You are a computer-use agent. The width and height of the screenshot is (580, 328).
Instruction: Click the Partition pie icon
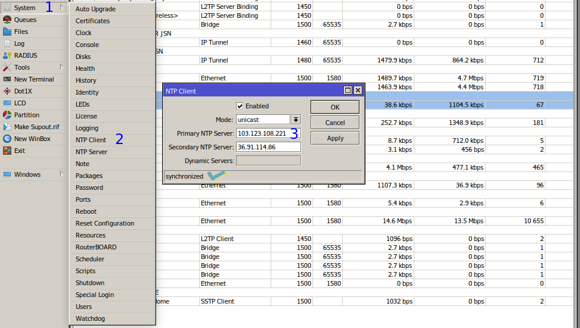(7, 115)
